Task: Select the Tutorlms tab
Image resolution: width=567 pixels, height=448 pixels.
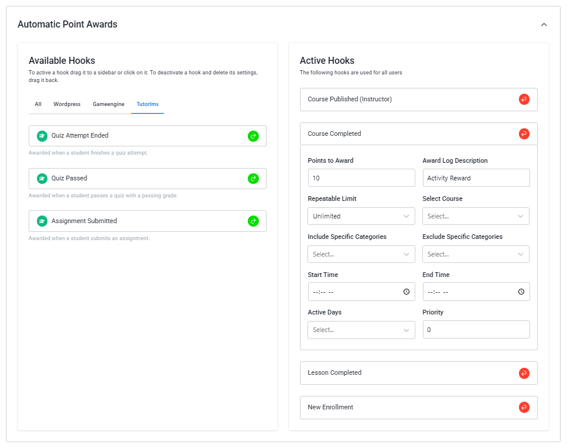Action: (148, 104)
